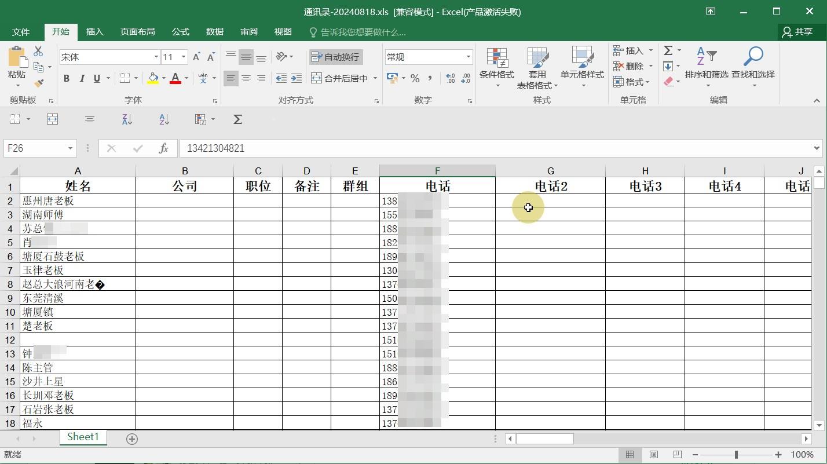Click the Fill Color paint bucket icon
The height and width of the screenshot is (464, 827).
pos(153,78)
